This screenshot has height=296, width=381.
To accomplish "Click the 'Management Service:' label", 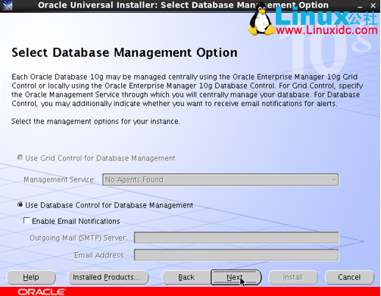I will point(60,179).
